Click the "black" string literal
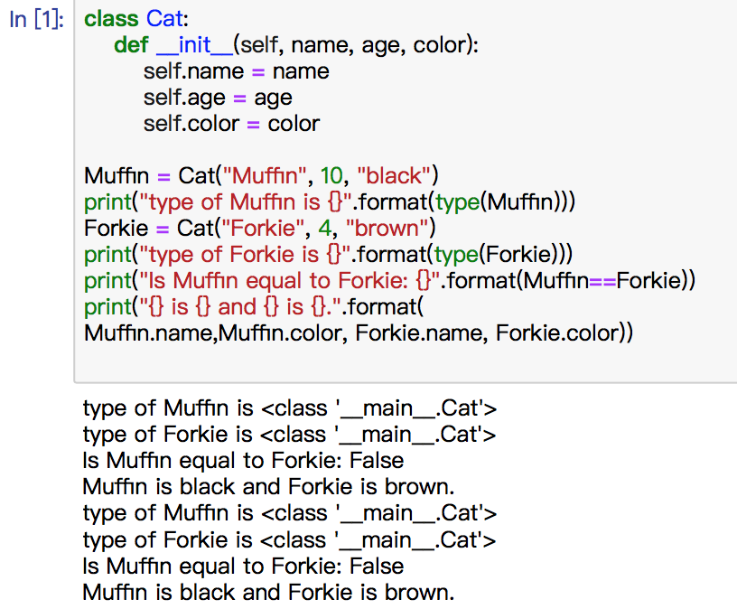Screen dimensions: 737x609 394,176
